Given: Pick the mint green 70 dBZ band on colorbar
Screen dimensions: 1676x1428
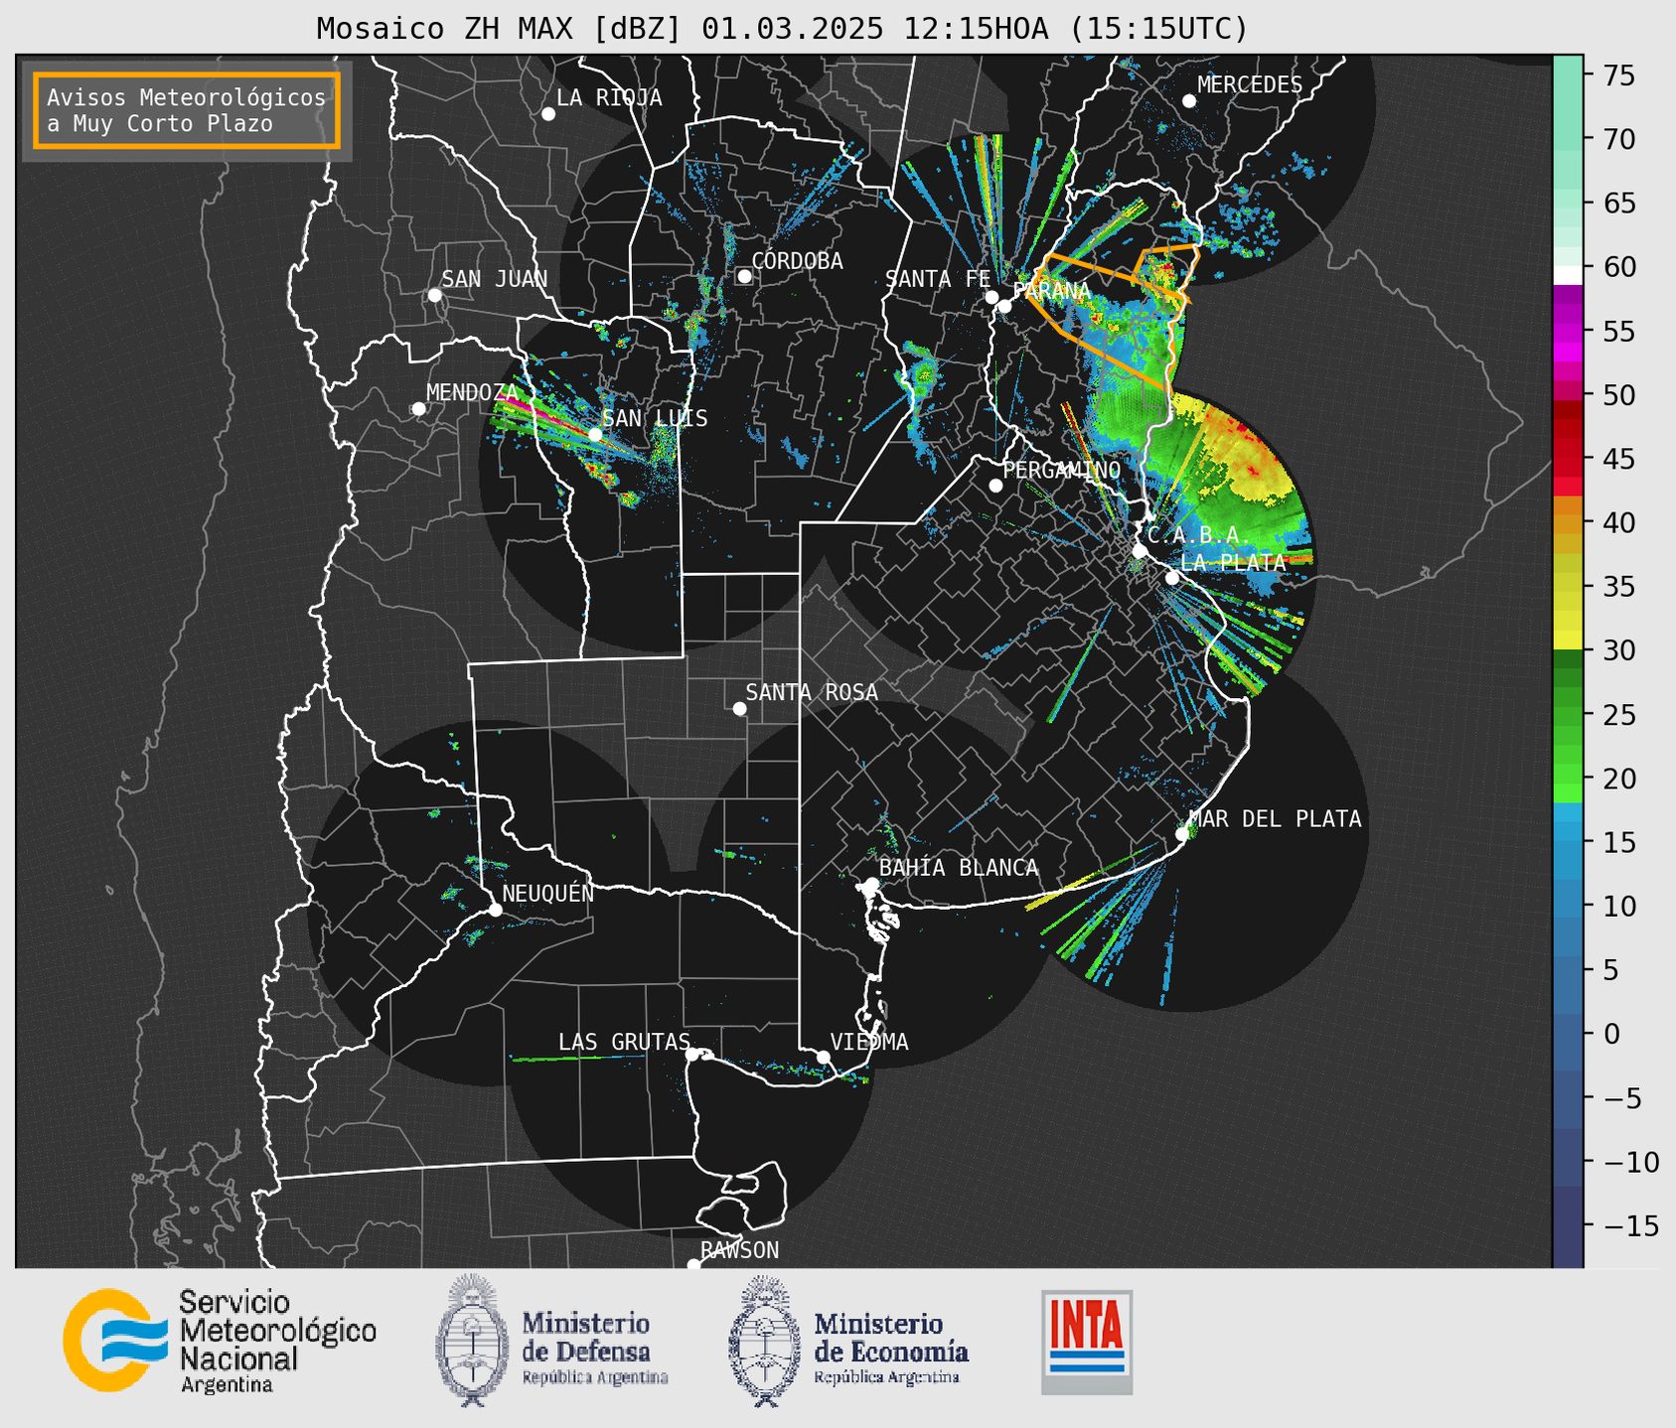Looking at the screenshot, I should point(1568,139).
